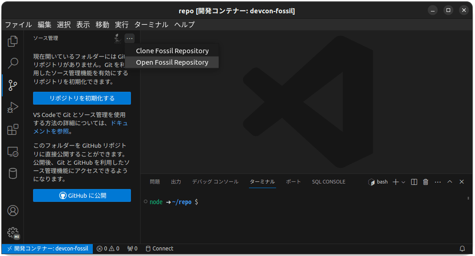Close the VS Code window
475x256 pixels.
464,10
